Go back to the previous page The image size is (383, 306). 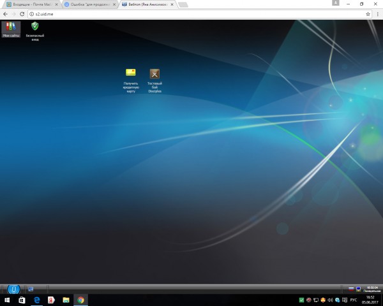point(5,14)
